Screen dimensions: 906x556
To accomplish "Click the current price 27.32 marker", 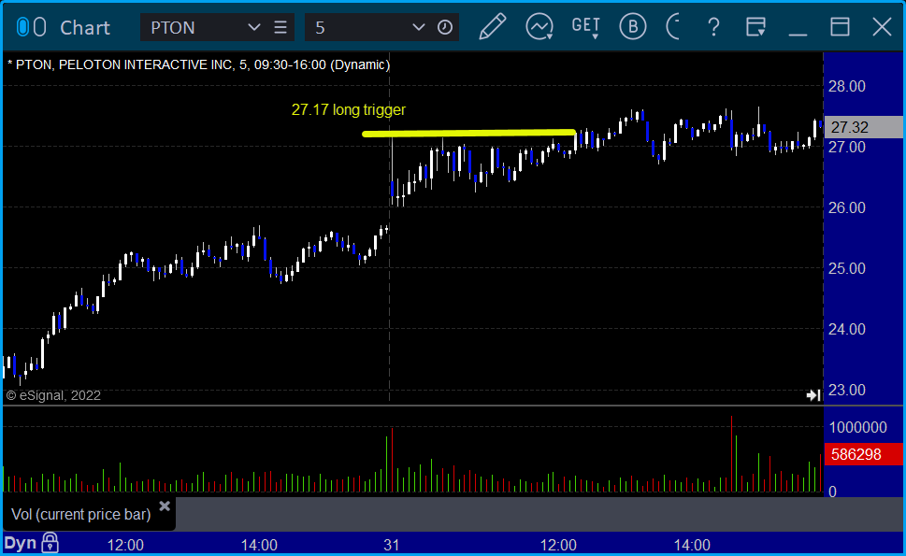I will coord(863,127).
